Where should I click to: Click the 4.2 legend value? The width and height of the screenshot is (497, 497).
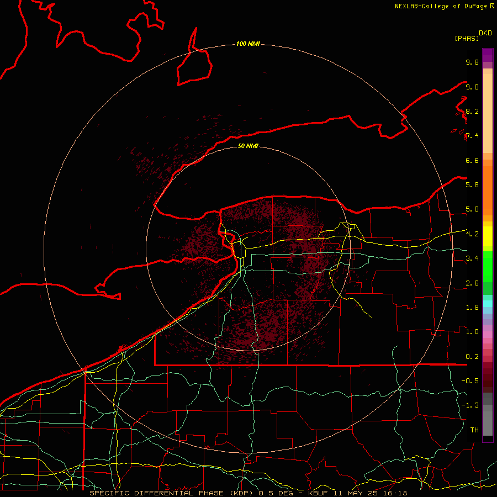tap(472, 234)
